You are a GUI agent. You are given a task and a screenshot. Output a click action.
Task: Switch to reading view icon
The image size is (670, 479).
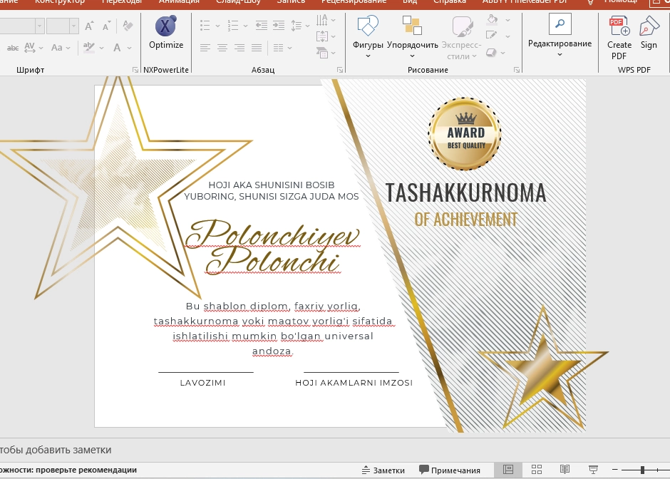point(565,470)
